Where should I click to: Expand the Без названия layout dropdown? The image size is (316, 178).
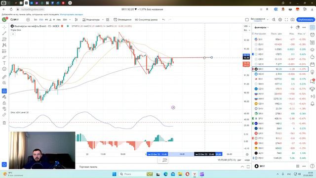tap(268, 20)
